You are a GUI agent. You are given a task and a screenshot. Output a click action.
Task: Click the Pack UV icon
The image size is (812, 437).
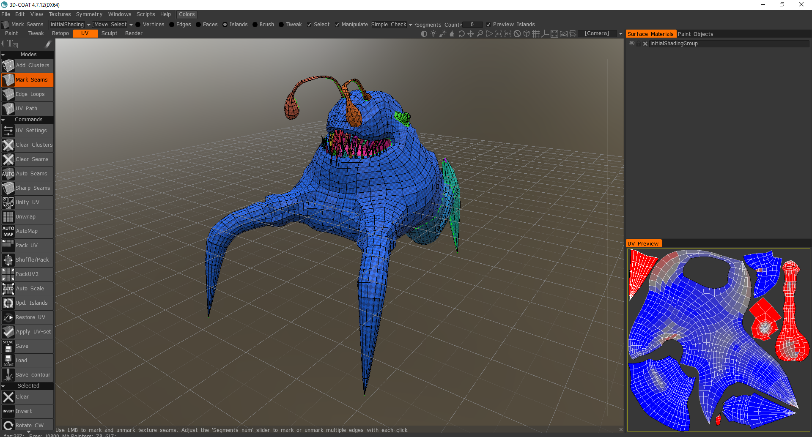(x=8, y=246)
